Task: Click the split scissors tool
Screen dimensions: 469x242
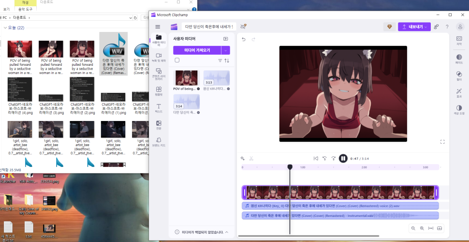Action: coord(251,158)
